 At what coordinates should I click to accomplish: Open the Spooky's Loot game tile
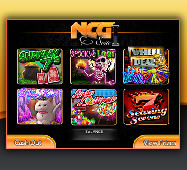(x=93, y=66)
